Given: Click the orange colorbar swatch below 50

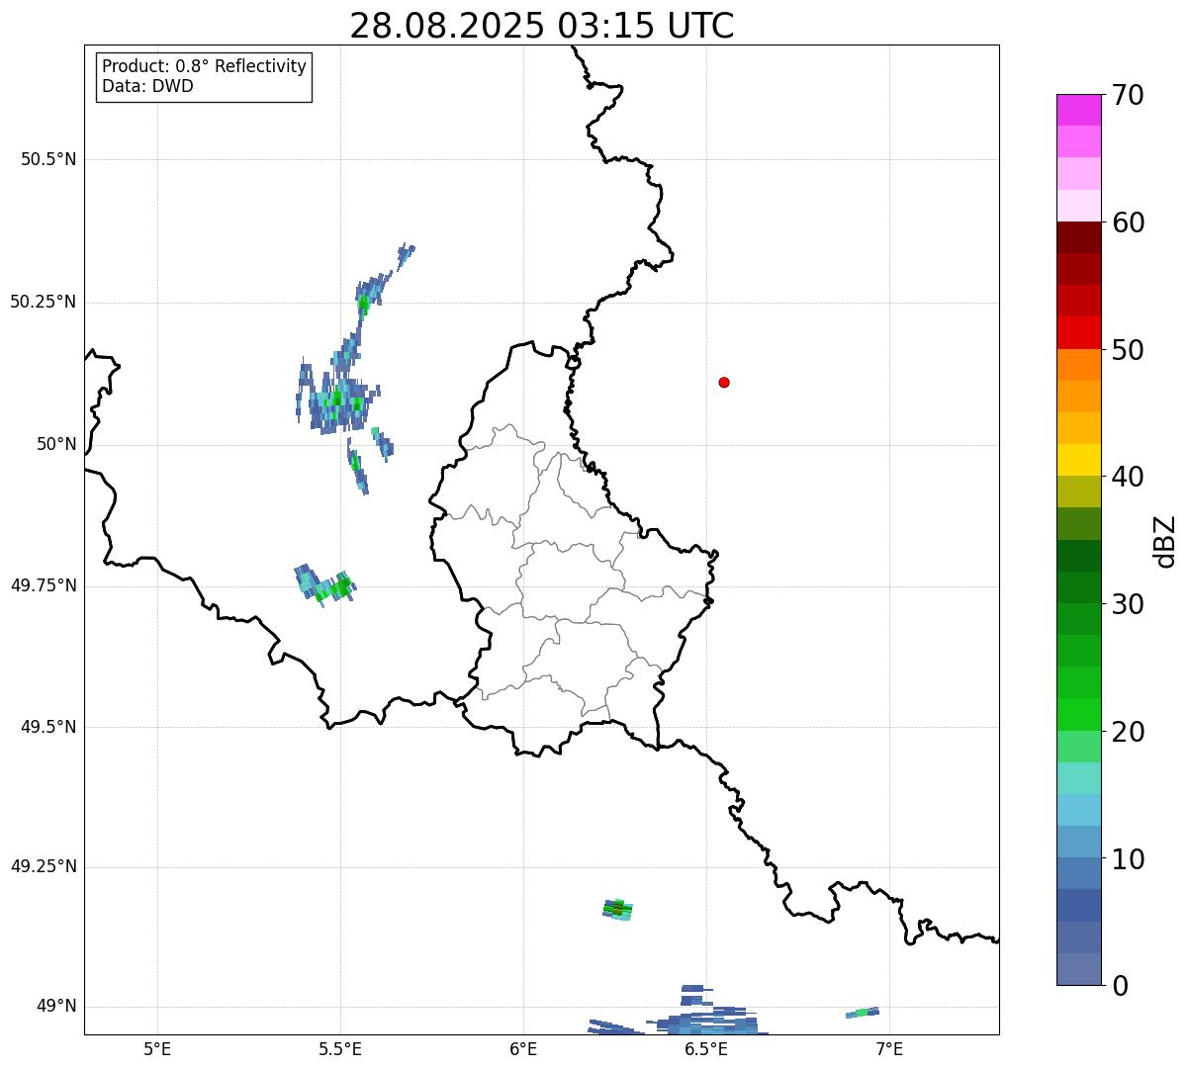Looking at the screenshot, I should pyautogui.click(x=1078, y=365).
